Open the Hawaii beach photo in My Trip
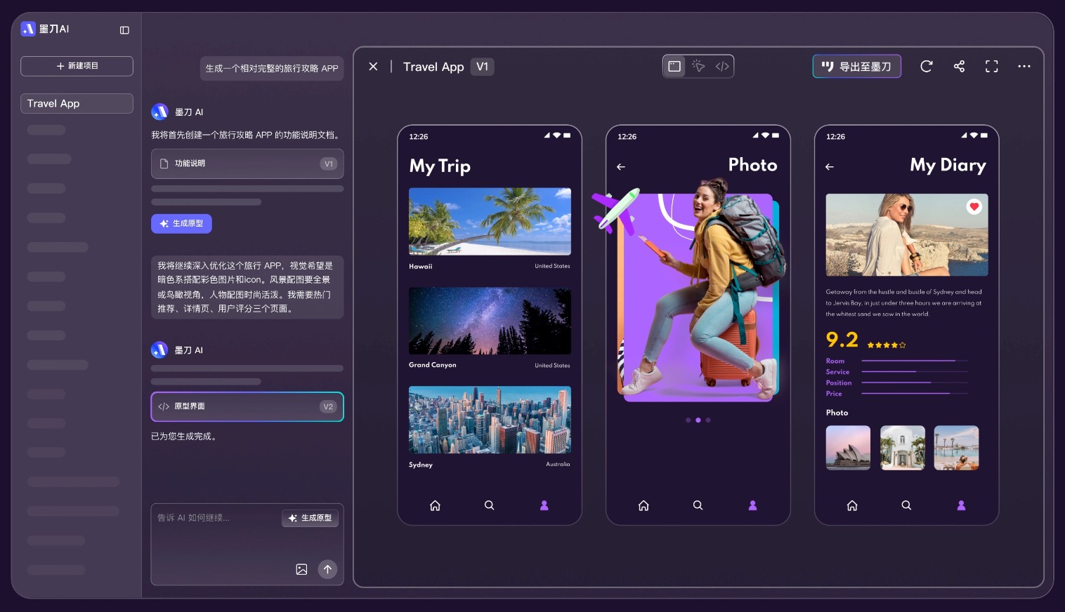 coord(490,221)
